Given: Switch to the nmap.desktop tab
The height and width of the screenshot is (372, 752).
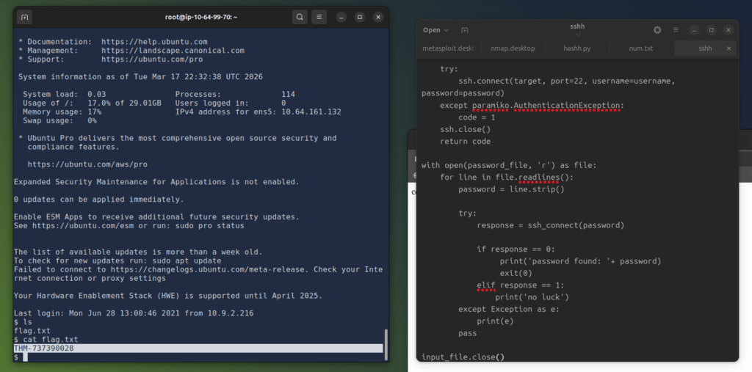Looking at the screenshot, I should click(x=513, y=48).
